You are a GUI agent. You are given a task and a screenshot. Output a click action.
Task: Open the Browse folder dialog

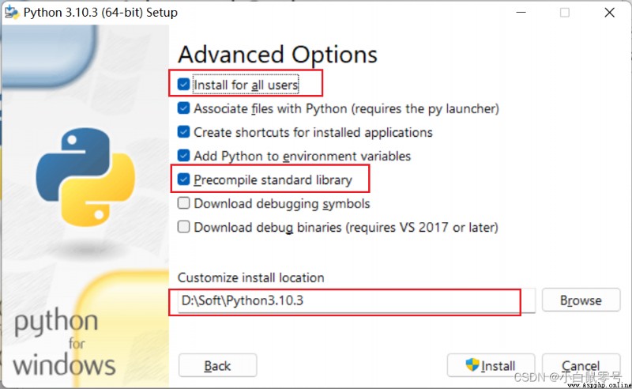581,300
